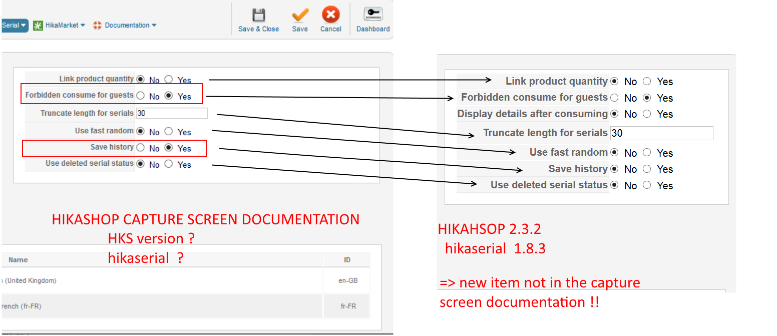The width and height of the screenshot is (777, 336).
Task: Select No for Display details after consuming
Action: (x=614, y=114)
